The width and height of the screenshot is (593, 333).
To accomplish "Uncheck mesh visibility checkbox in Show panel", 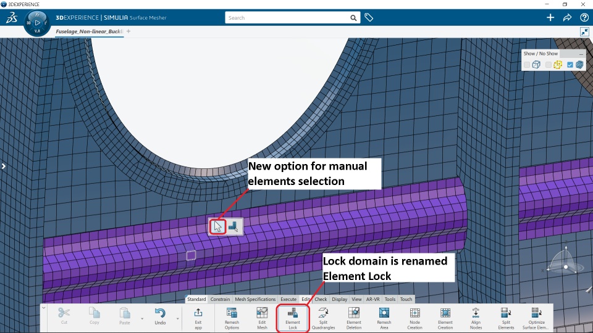I will coord(570,65).
